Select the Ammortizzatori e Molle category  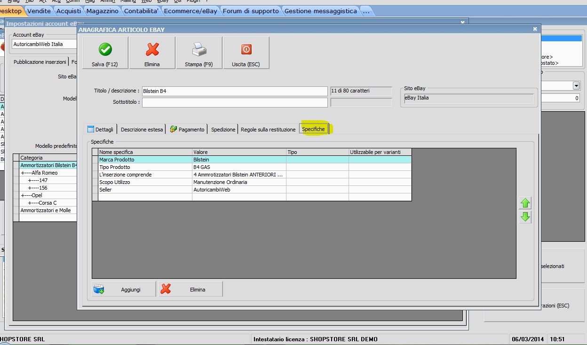tap(48, 210)
